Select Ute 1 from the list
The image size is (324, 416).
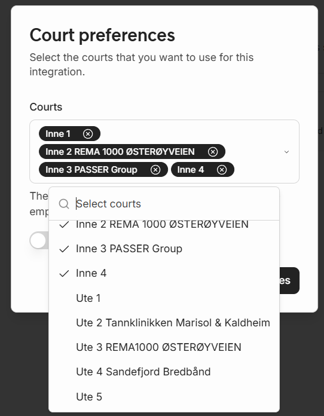(164, 298)
